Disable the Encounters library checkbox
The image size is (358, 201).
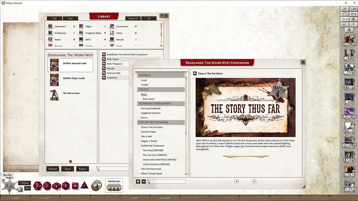(x=136, y=27)
